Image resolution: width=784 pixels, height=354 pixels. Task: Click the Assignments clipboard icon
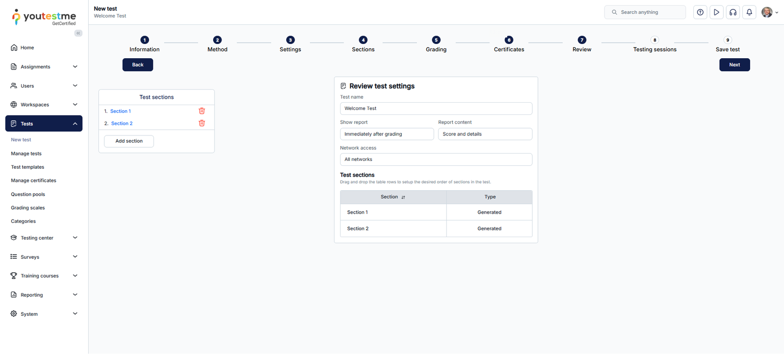click(14, 66)
